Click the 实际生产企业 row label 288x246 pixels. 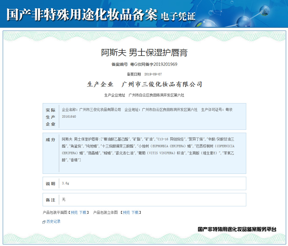50,117
